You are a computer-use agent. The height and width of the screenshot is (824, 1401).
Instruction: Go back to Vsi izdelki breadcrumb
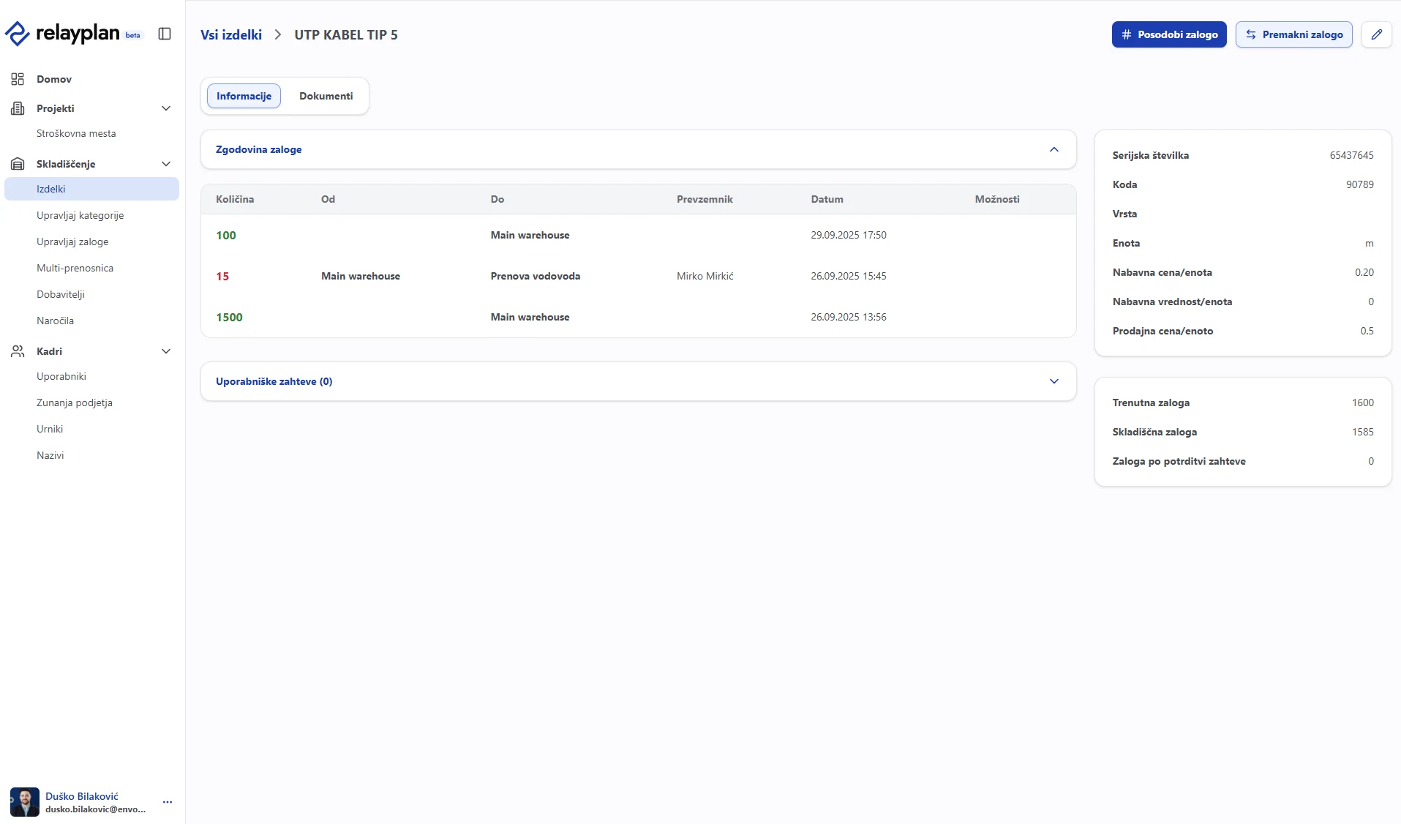(231, 34)
